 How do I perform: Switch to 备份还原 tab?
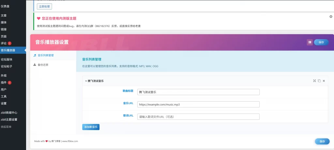pos(53,65)
